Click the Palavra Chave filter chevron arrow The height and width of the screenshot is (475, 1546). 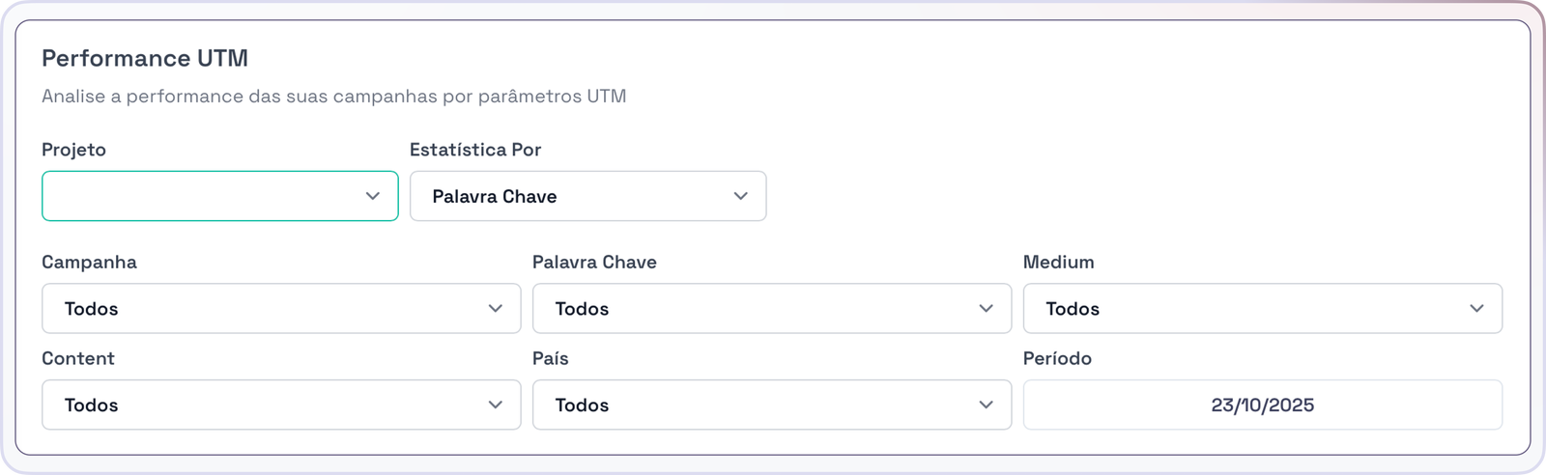[x=987, y=309]
